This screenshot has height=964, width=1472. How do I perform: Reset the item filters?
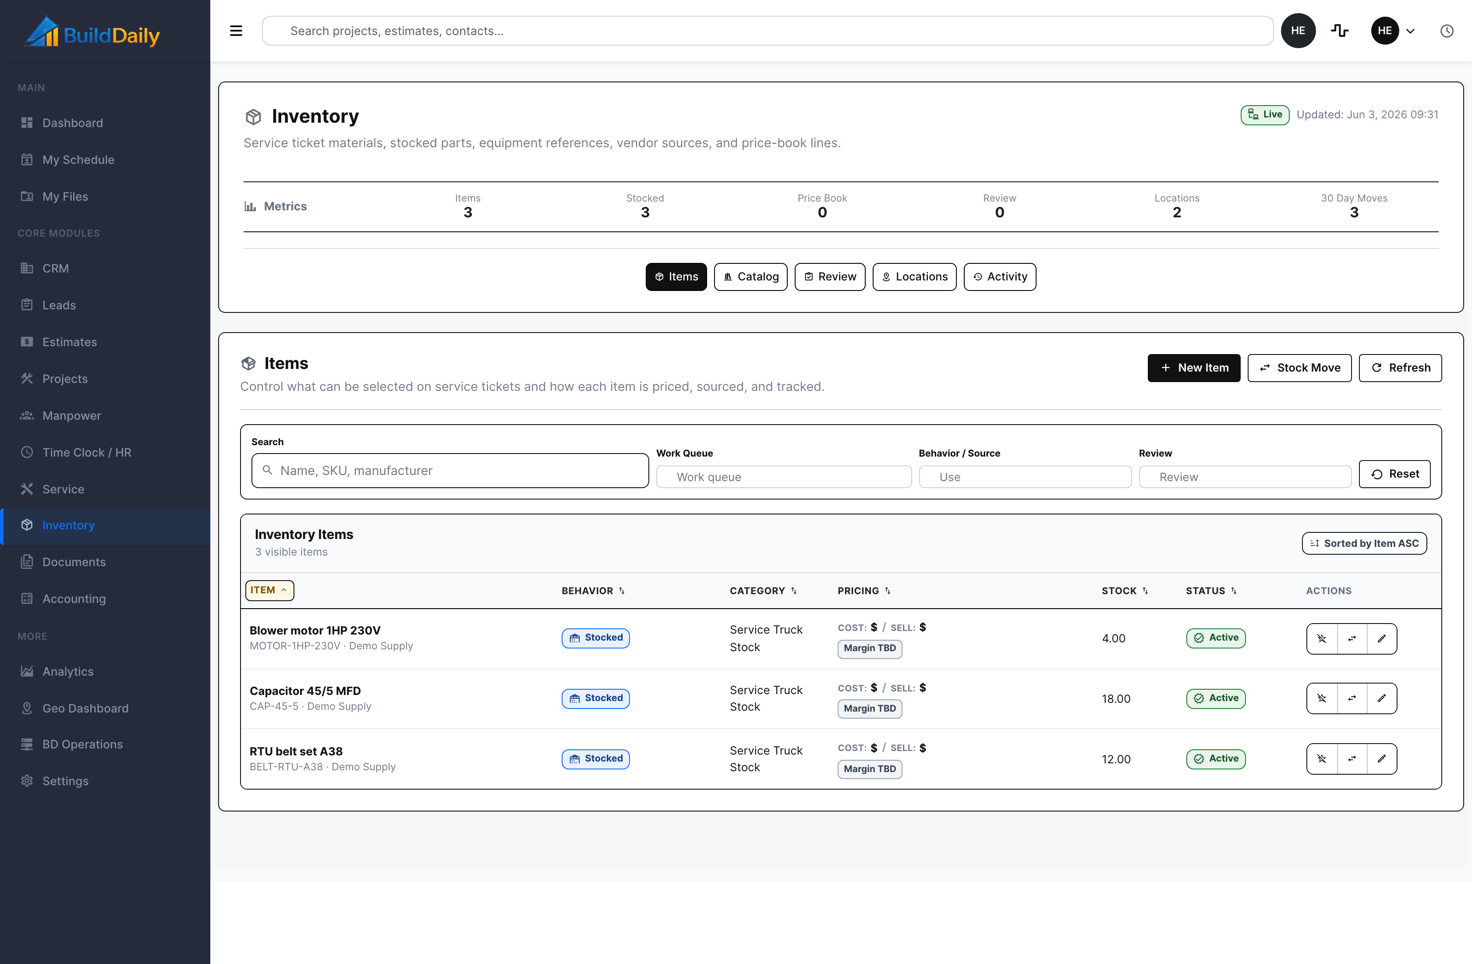[x=1395, y=474]
